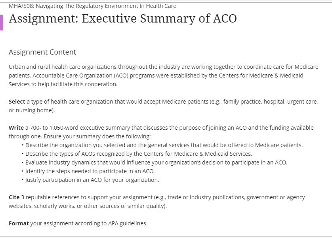Screen dimensions: 332x238
Task: Click the bold word 'Write'
Action: (x=16, y=128)
